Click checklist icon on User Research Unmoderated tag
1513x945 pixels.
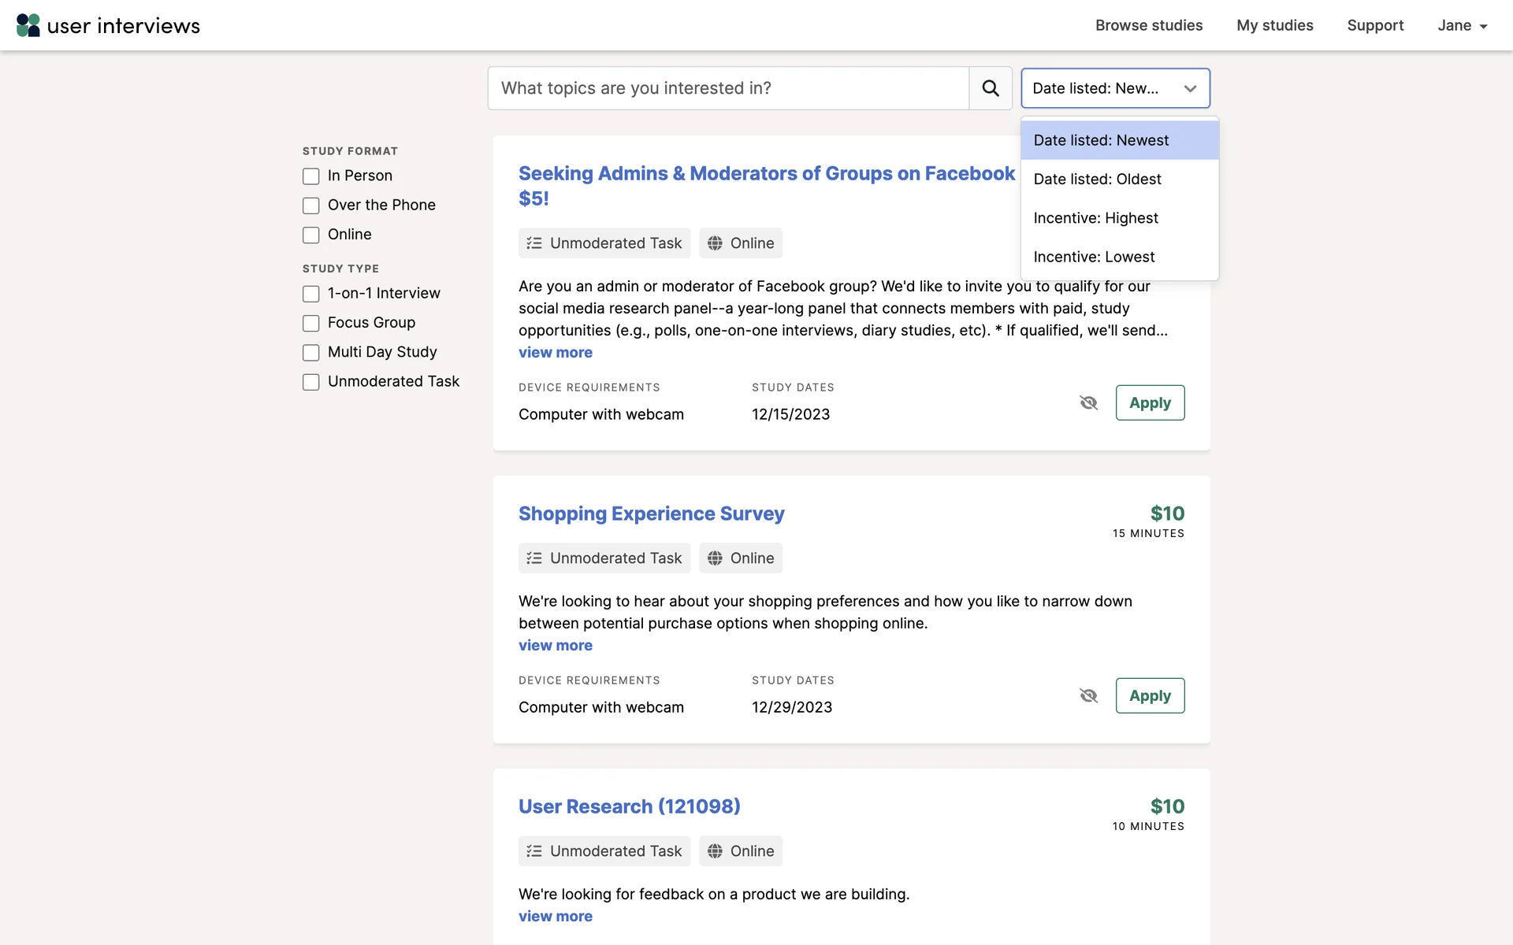pos(534,851)
